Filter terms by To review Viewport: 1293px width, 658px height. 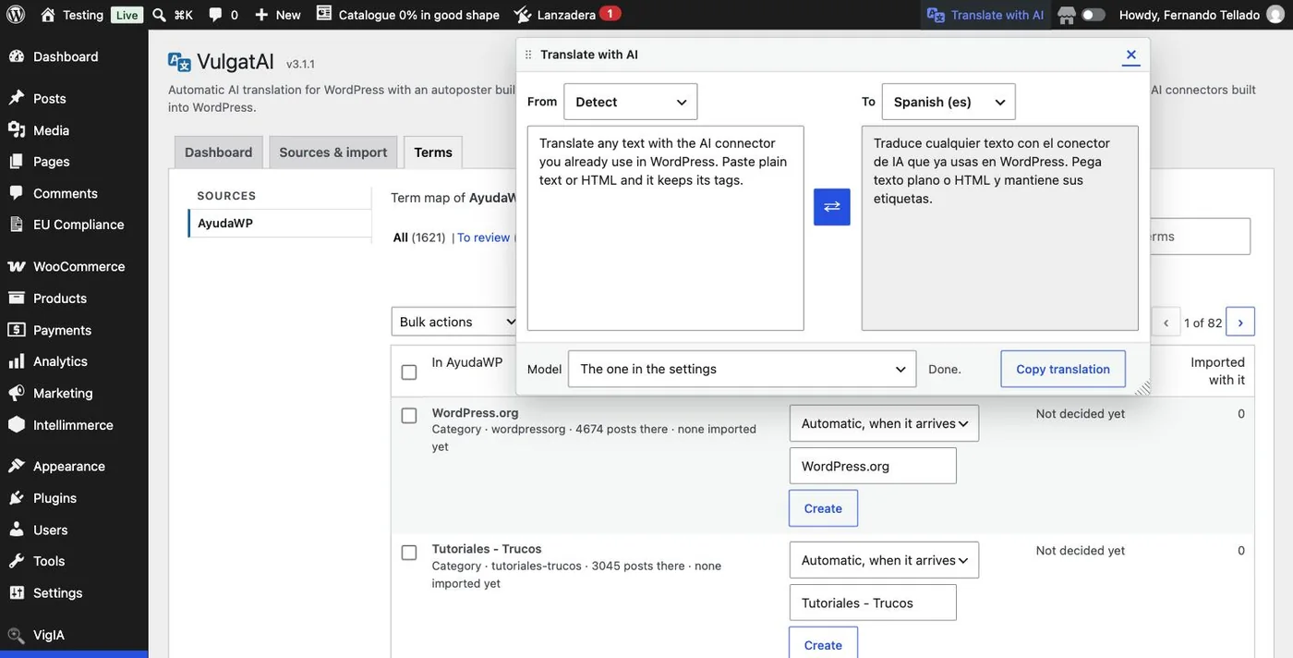point(483,238)
